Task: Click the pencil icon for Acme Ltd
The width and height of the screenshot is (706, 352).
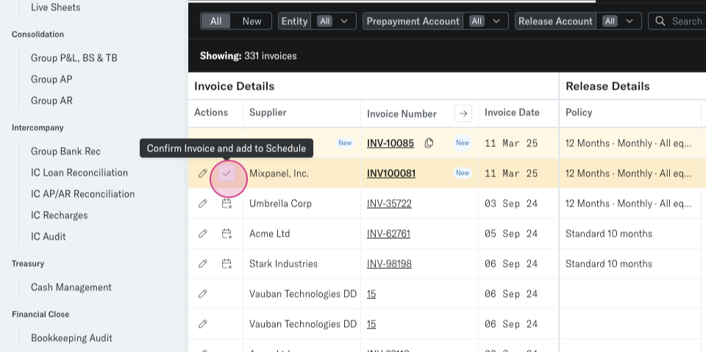Action: pyautogui.click(x=203, y=234)
